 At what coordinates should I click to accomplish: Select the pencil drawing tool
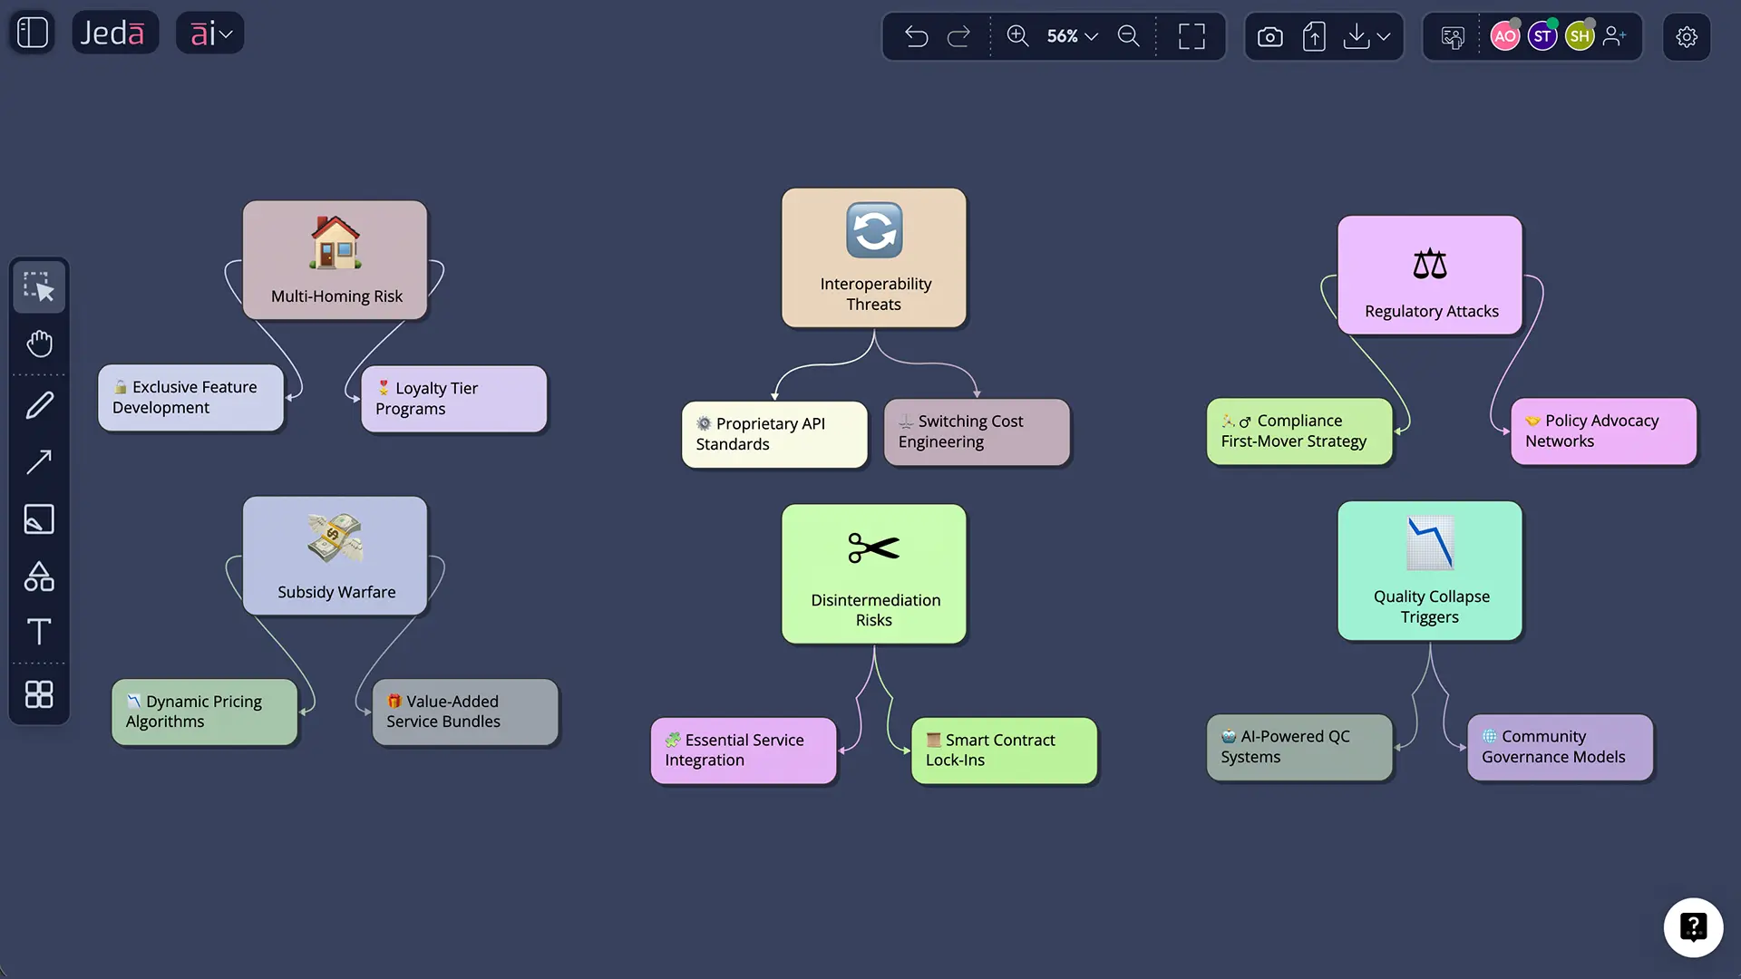39,404
